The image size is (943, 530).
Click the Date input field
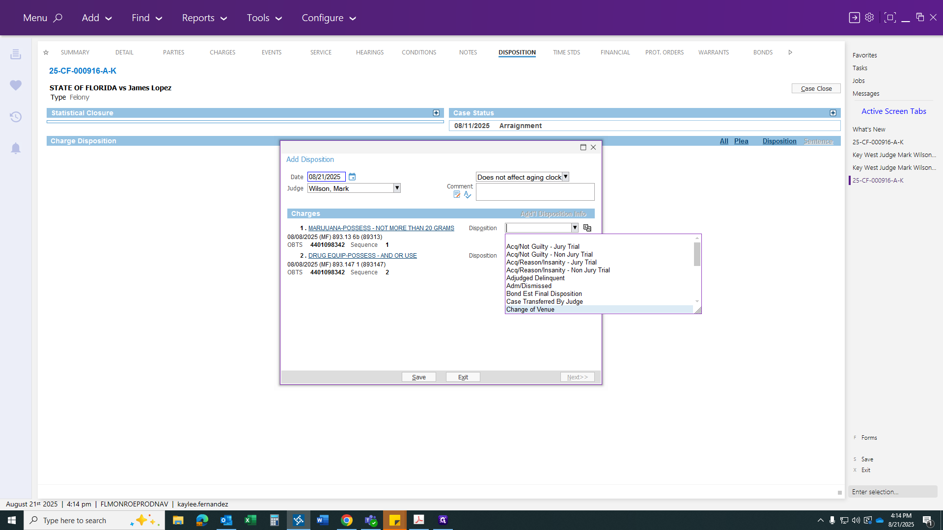pyautogui.click(x=326, y=177)
